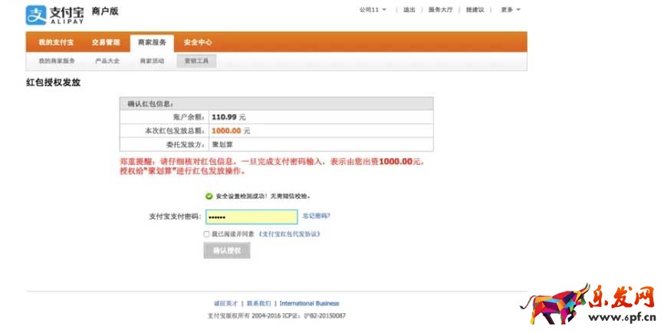Click the green security check success icon
This screenshot has width=664, height=333.
click(x=209, y=196)
